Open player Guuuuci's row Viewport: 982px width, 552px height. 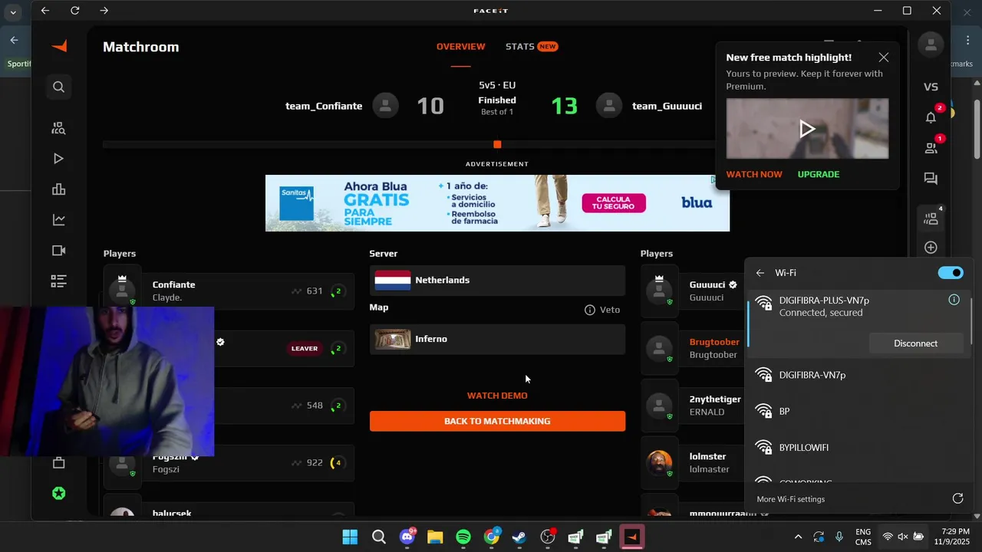click(x=692, y=291)
